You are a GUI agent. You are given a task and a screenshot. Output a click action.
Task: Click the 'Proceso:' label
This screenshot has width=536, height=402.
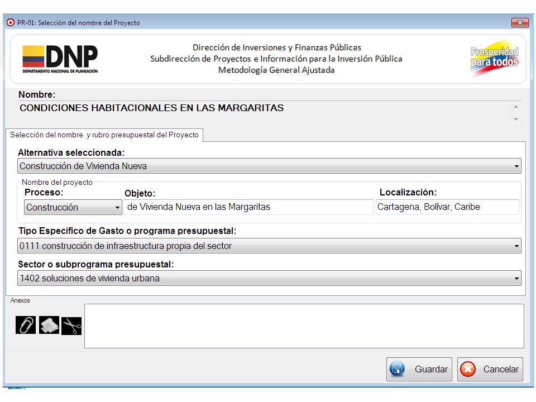(x=44, y=192)
